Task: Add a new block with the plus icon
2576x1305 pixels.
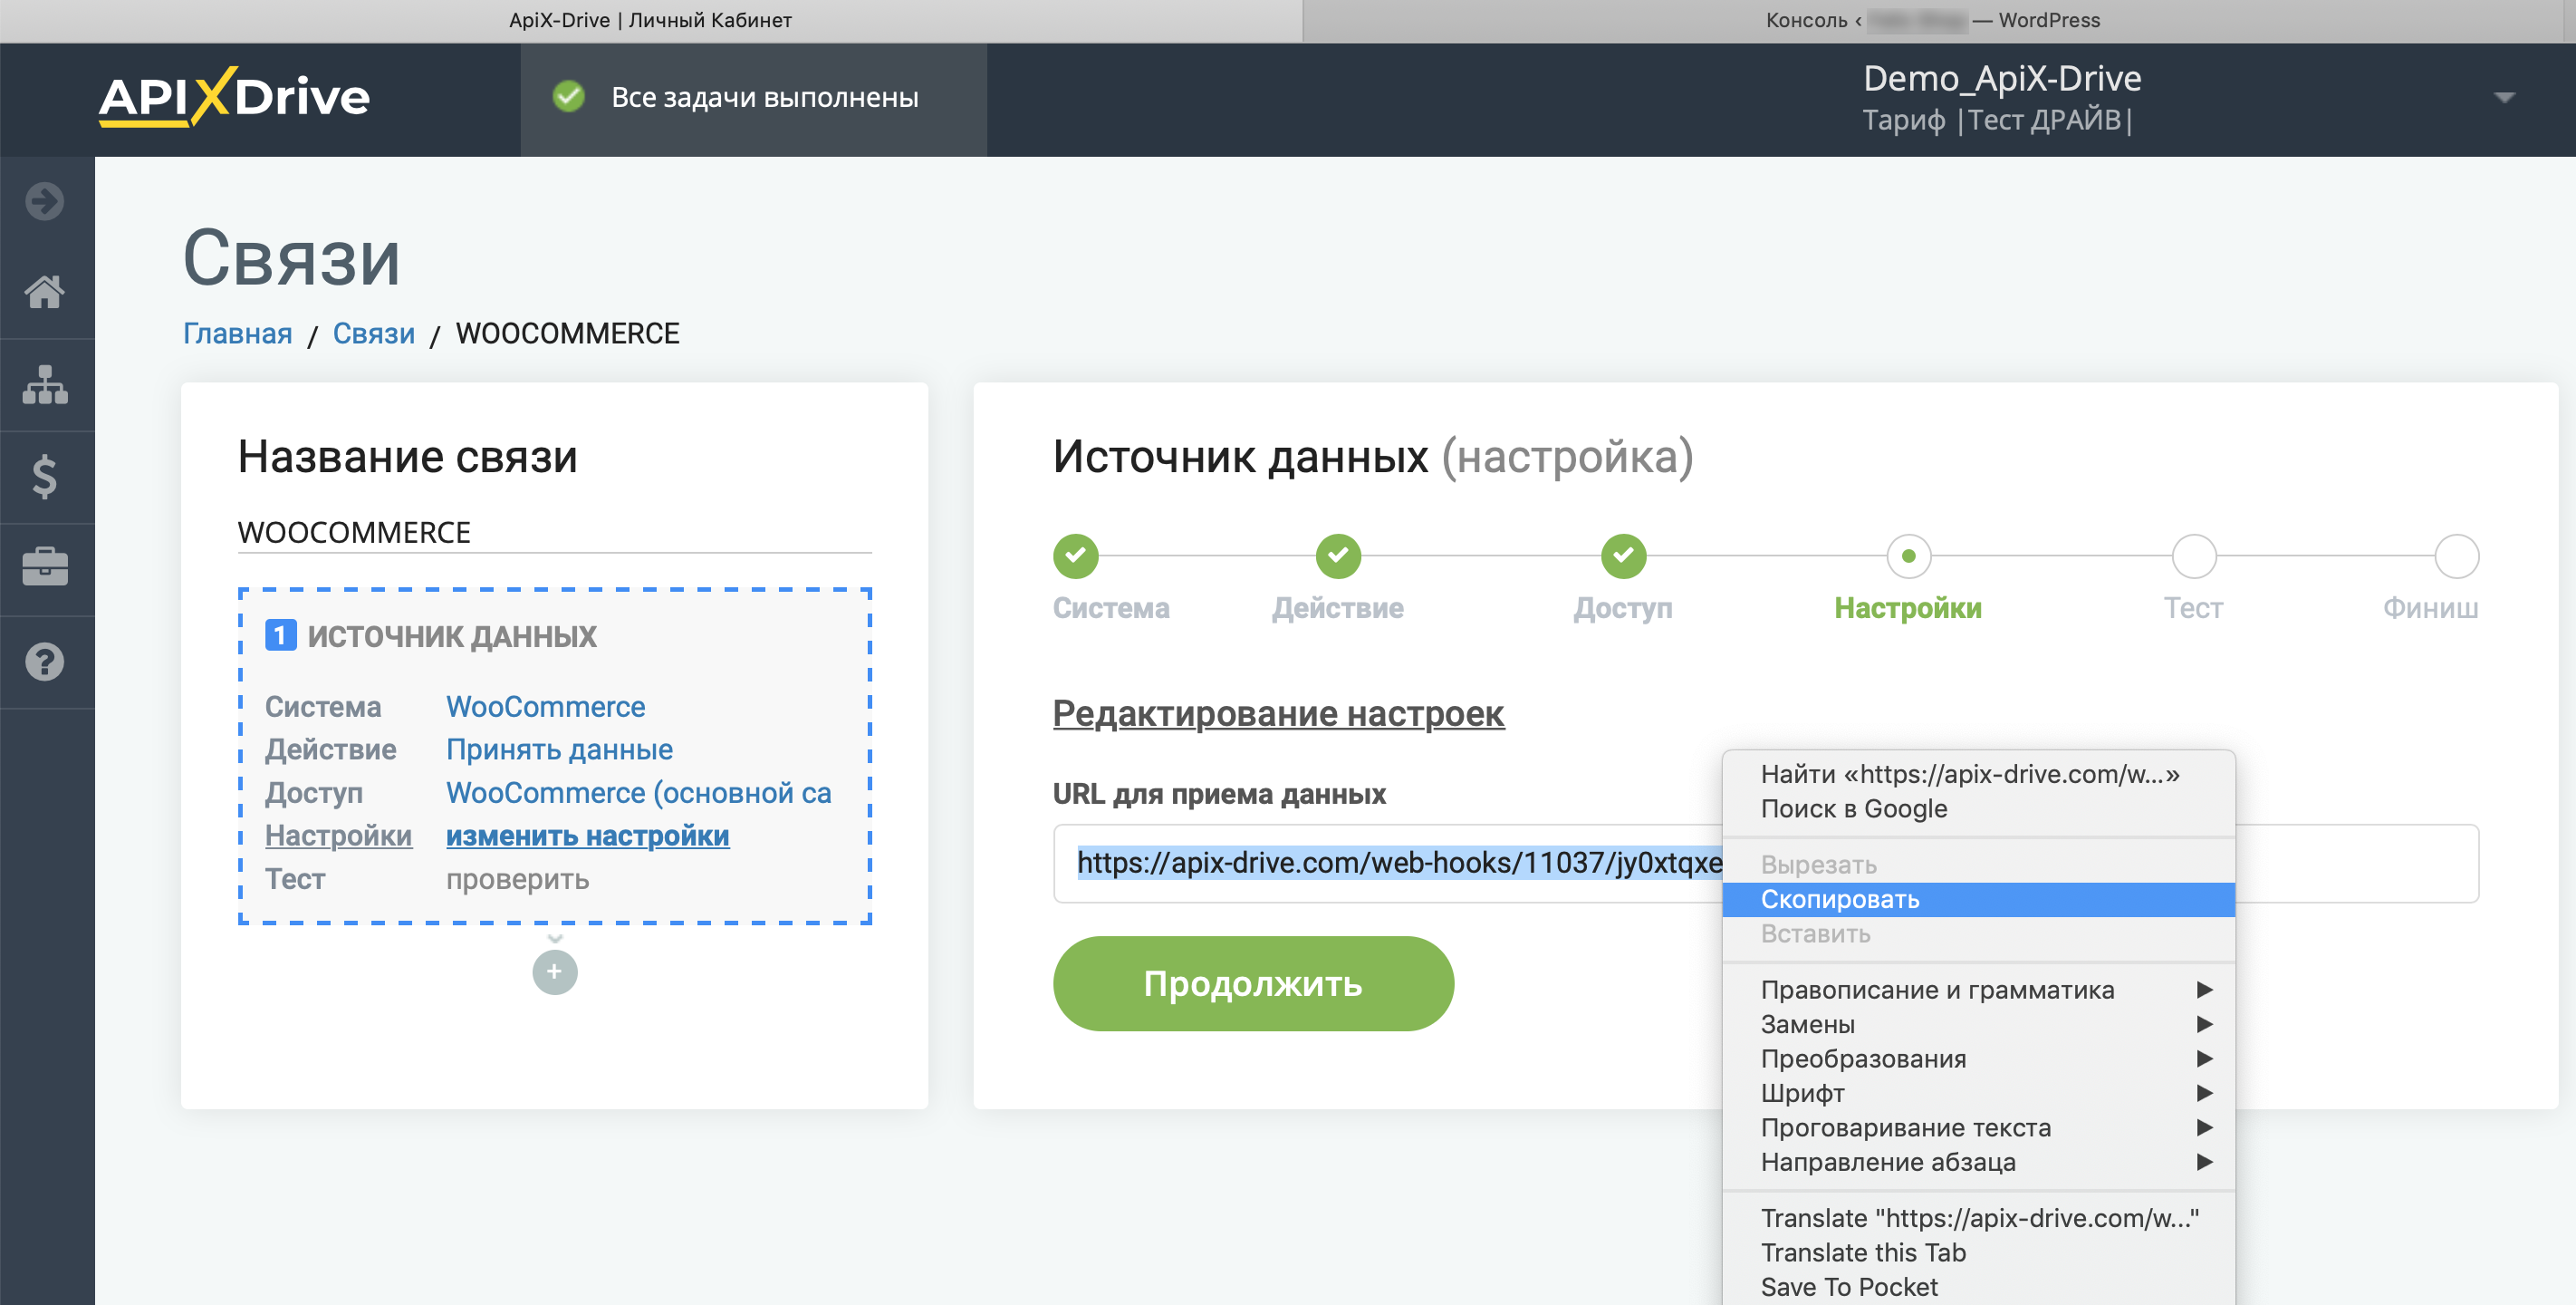Action: pyautogui.click(x=555, y=971)
